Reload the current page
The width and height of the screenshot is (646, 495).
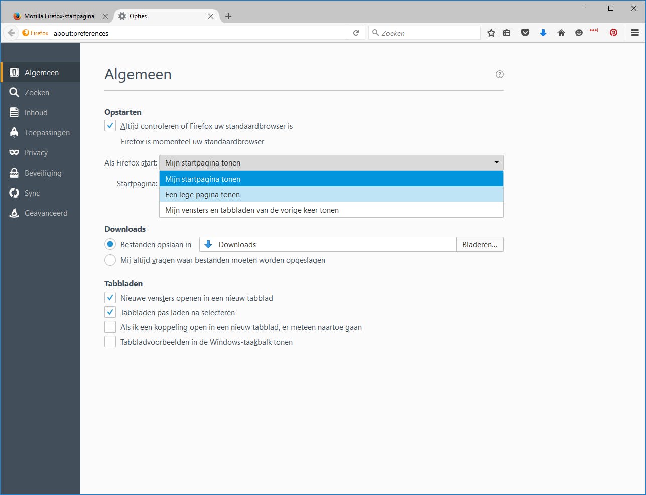pos(356,33)
